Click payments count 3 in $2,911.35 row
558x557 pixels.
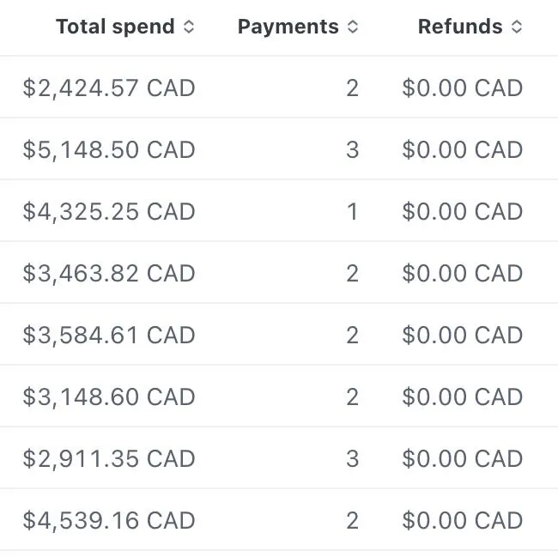tap(352, 458)
